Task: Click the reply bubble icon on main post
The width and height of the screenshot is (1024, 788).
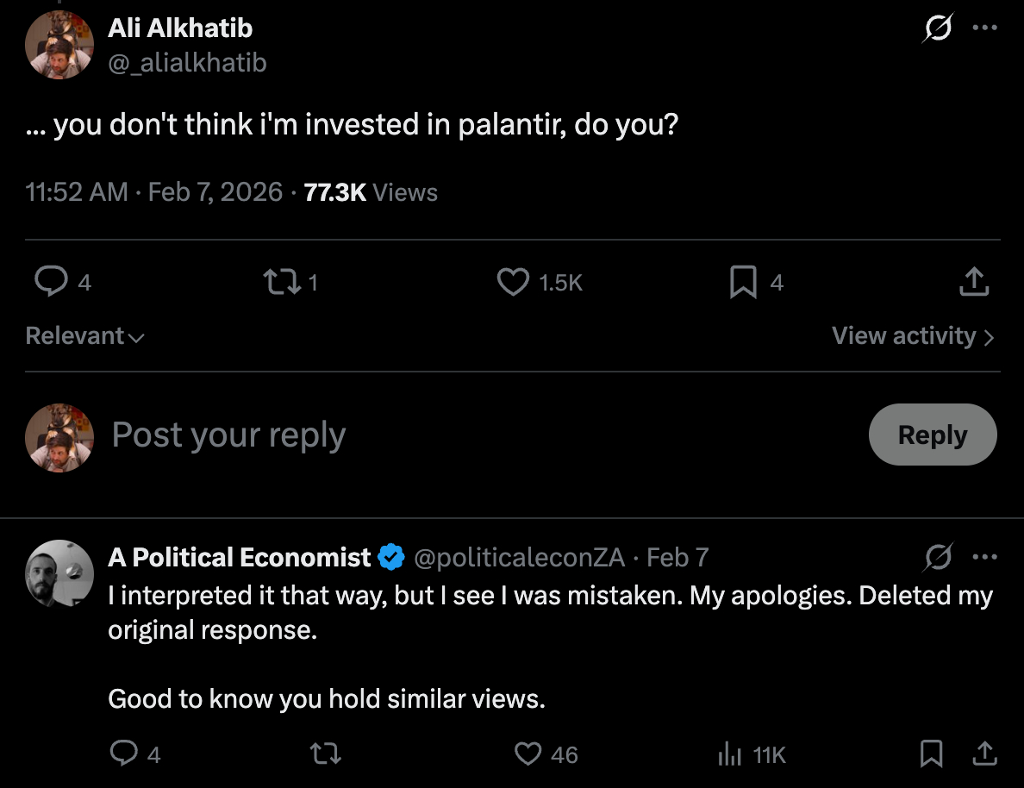Action: (51, 282)
